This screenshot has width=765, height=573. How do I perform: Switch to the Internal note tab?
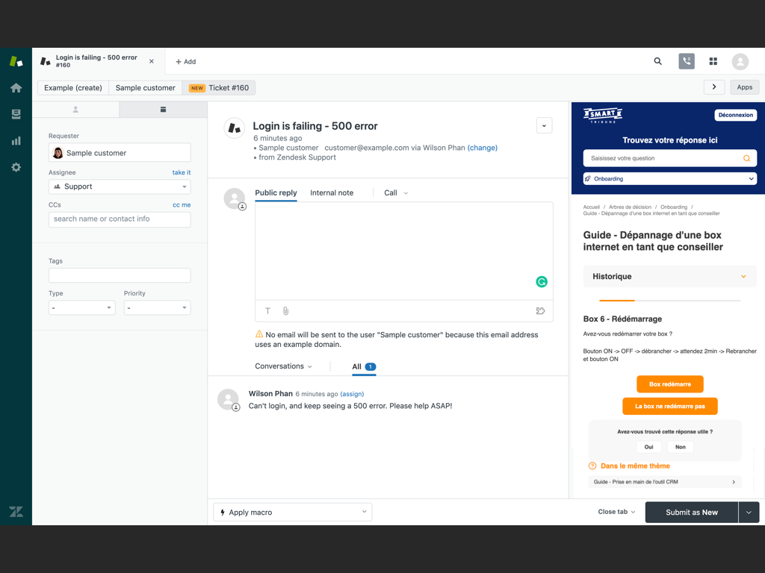(332, 192)
